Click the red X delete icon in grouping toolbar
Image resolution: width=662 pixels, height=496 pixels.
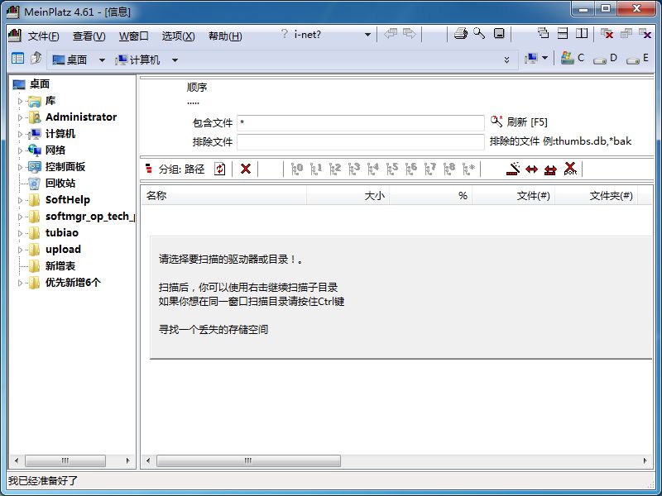245,169
